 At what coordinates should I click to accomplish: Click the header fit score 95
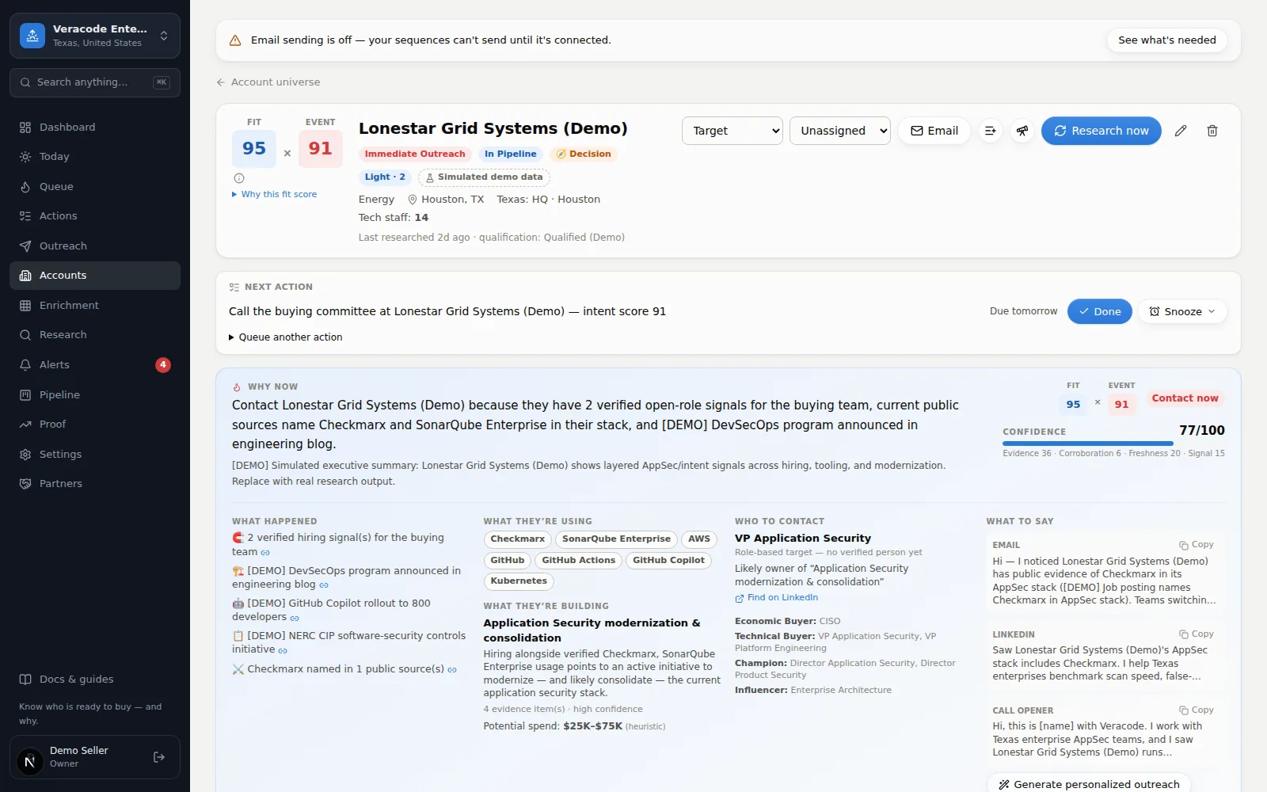pos(254,149)
